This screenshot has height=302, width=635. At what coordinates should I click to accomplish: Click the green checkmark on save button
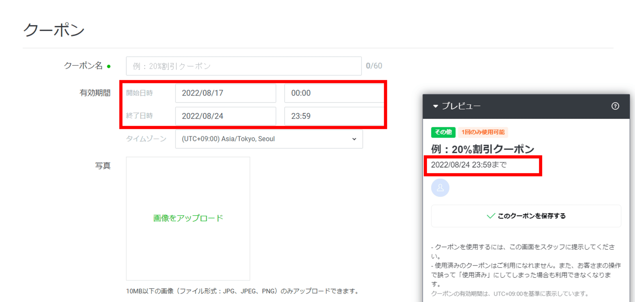coord(490,216)
